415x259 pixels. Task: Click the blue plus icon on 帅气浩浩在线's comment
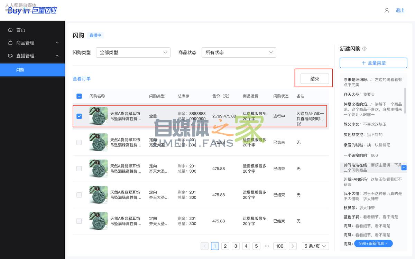click(404, 167)
